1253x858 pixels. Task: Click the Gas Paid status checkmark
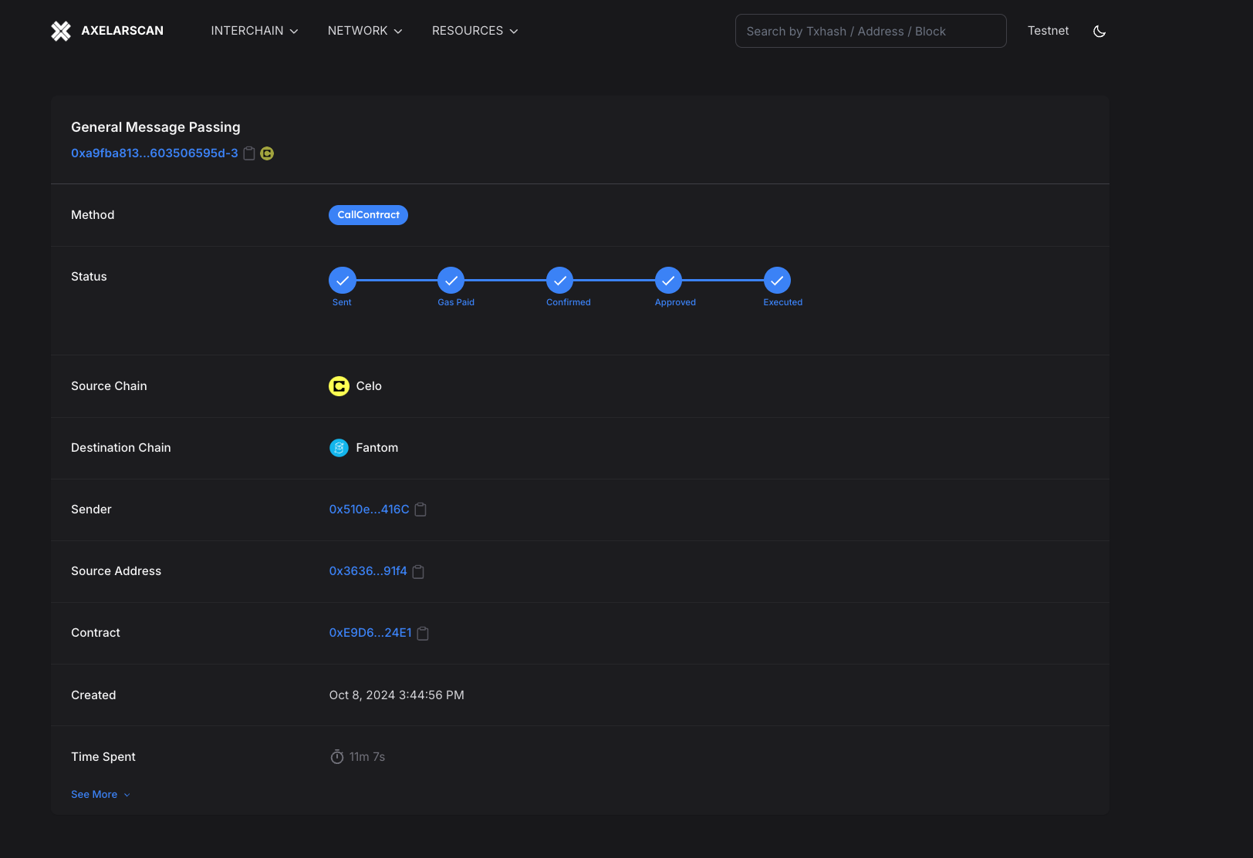tap(451, 281)
